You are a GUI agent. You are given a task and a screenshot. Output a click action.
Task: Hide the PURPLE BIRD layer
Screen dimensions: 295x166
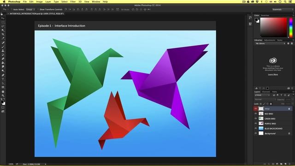pyautogui.click(x=255, y=124)
